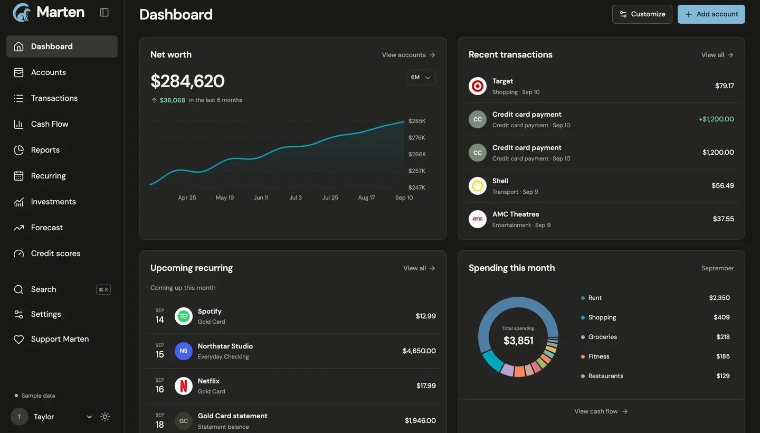Click the Taylor user avatar

coord(20,417)
